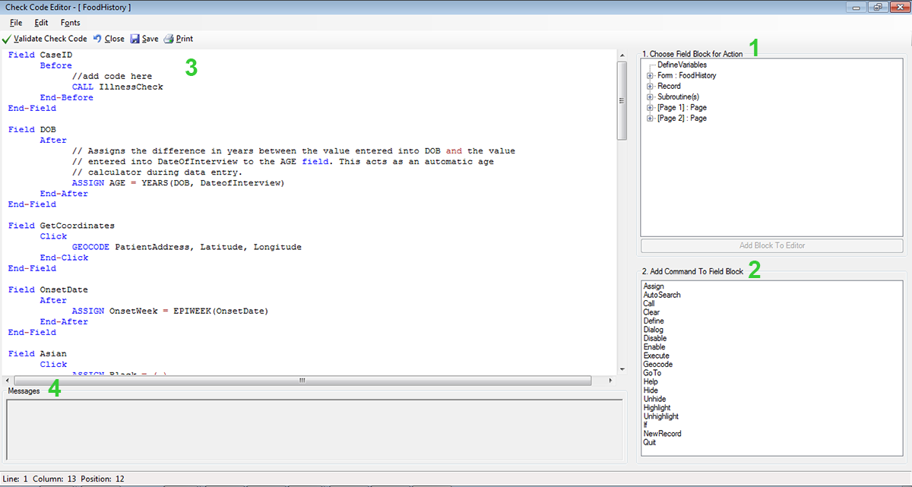Click the Add Block To Editor button
Viewport: 912px width, 487px height.
[771, 245]
